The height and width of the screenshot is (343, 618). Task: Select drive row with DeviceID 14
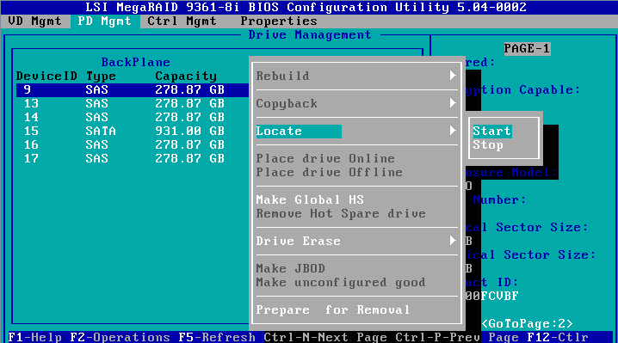(x=133, y=118)
